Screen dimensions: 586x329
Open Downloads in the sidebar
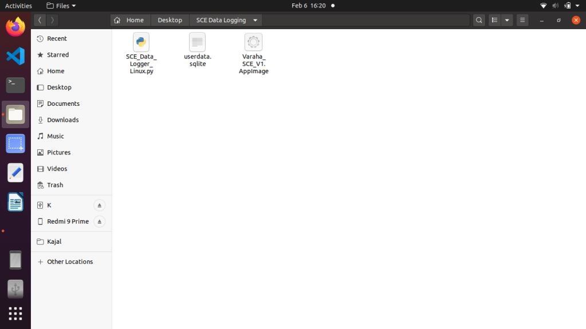(x=62, y=120)
